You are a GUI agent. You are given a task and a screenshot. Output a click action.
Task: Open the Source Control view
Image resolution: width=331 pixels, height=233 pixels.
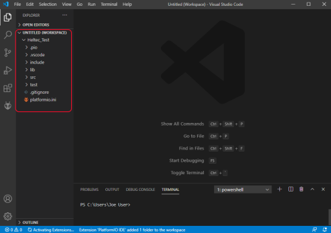click(x=8, y=52)
